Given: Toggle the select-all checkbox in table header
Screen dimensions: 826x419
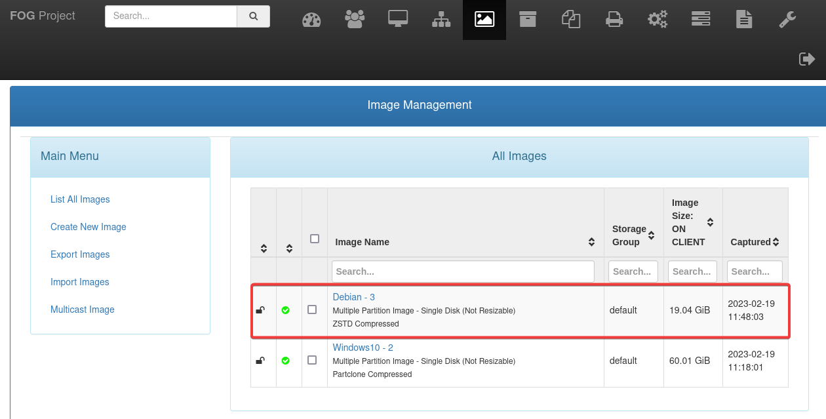Looking at the screenshot, I should pyautogui.click(x=315, y=239).
